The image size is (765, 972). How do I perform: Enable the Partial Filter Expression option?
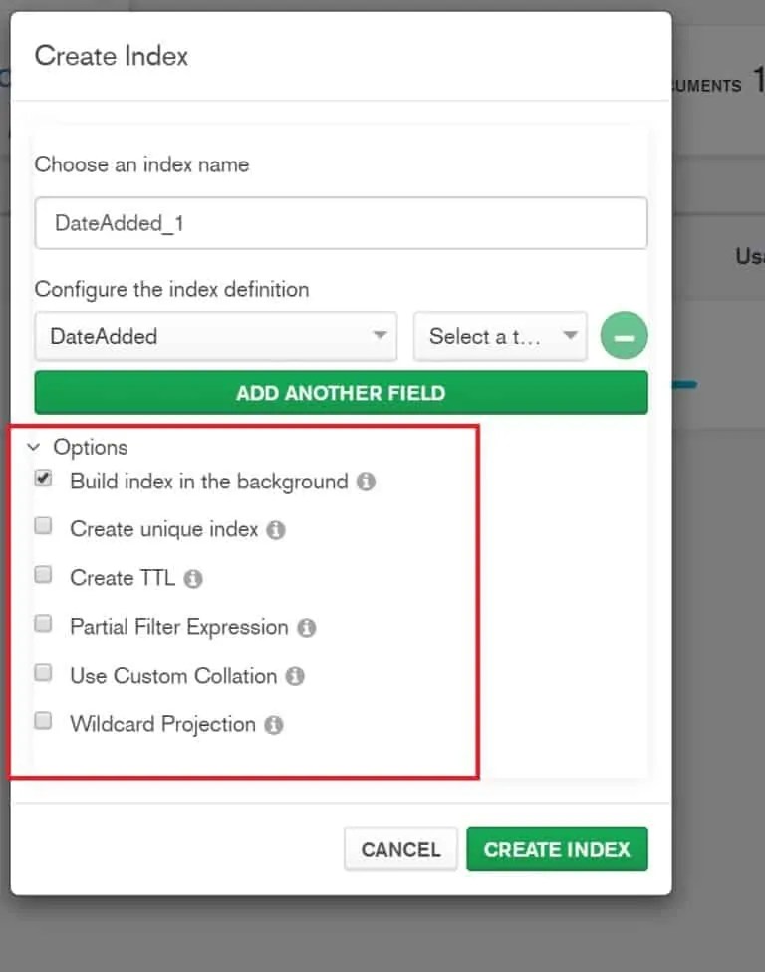point(43,623)
